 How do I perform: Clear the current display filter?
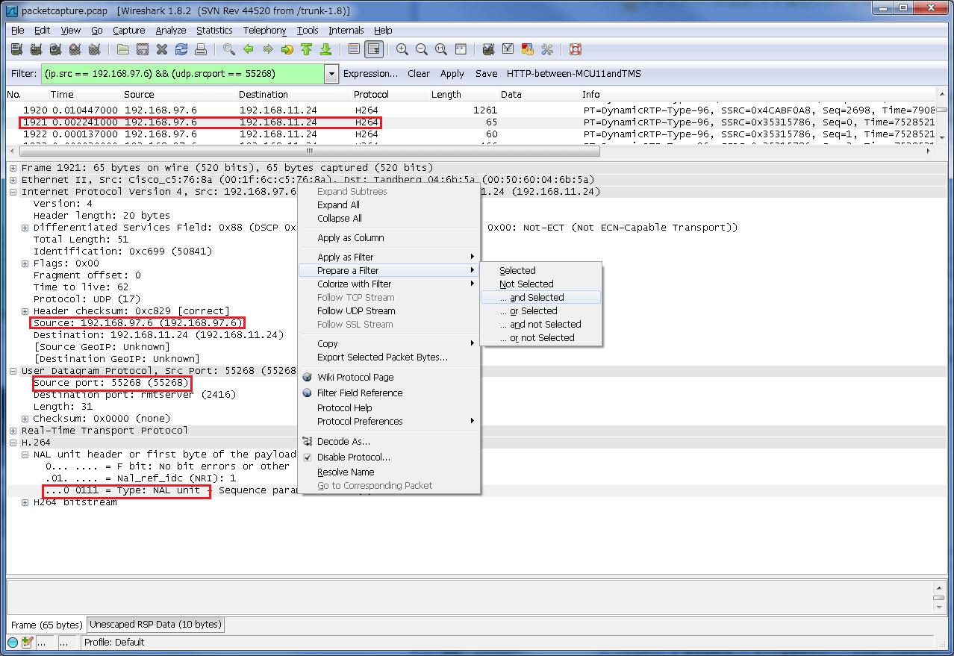click(x=418, y=74)
